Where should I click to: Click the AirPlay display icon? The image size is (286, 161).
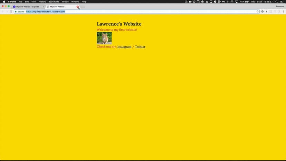point(236,2)
